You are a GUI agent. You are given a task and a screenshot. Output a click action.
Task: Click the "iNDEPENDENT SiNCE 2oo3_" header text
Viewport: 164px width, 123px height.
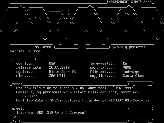pyautogui.click(x=130, y=2)
